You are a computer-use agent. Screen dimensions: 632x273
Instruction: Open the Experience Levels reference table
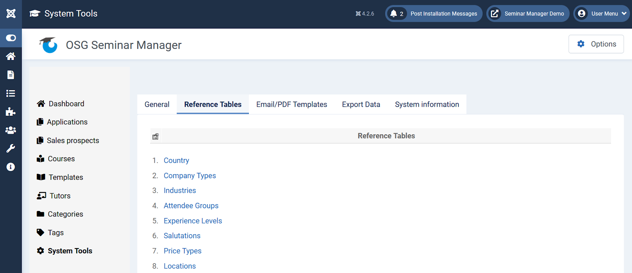193,220
